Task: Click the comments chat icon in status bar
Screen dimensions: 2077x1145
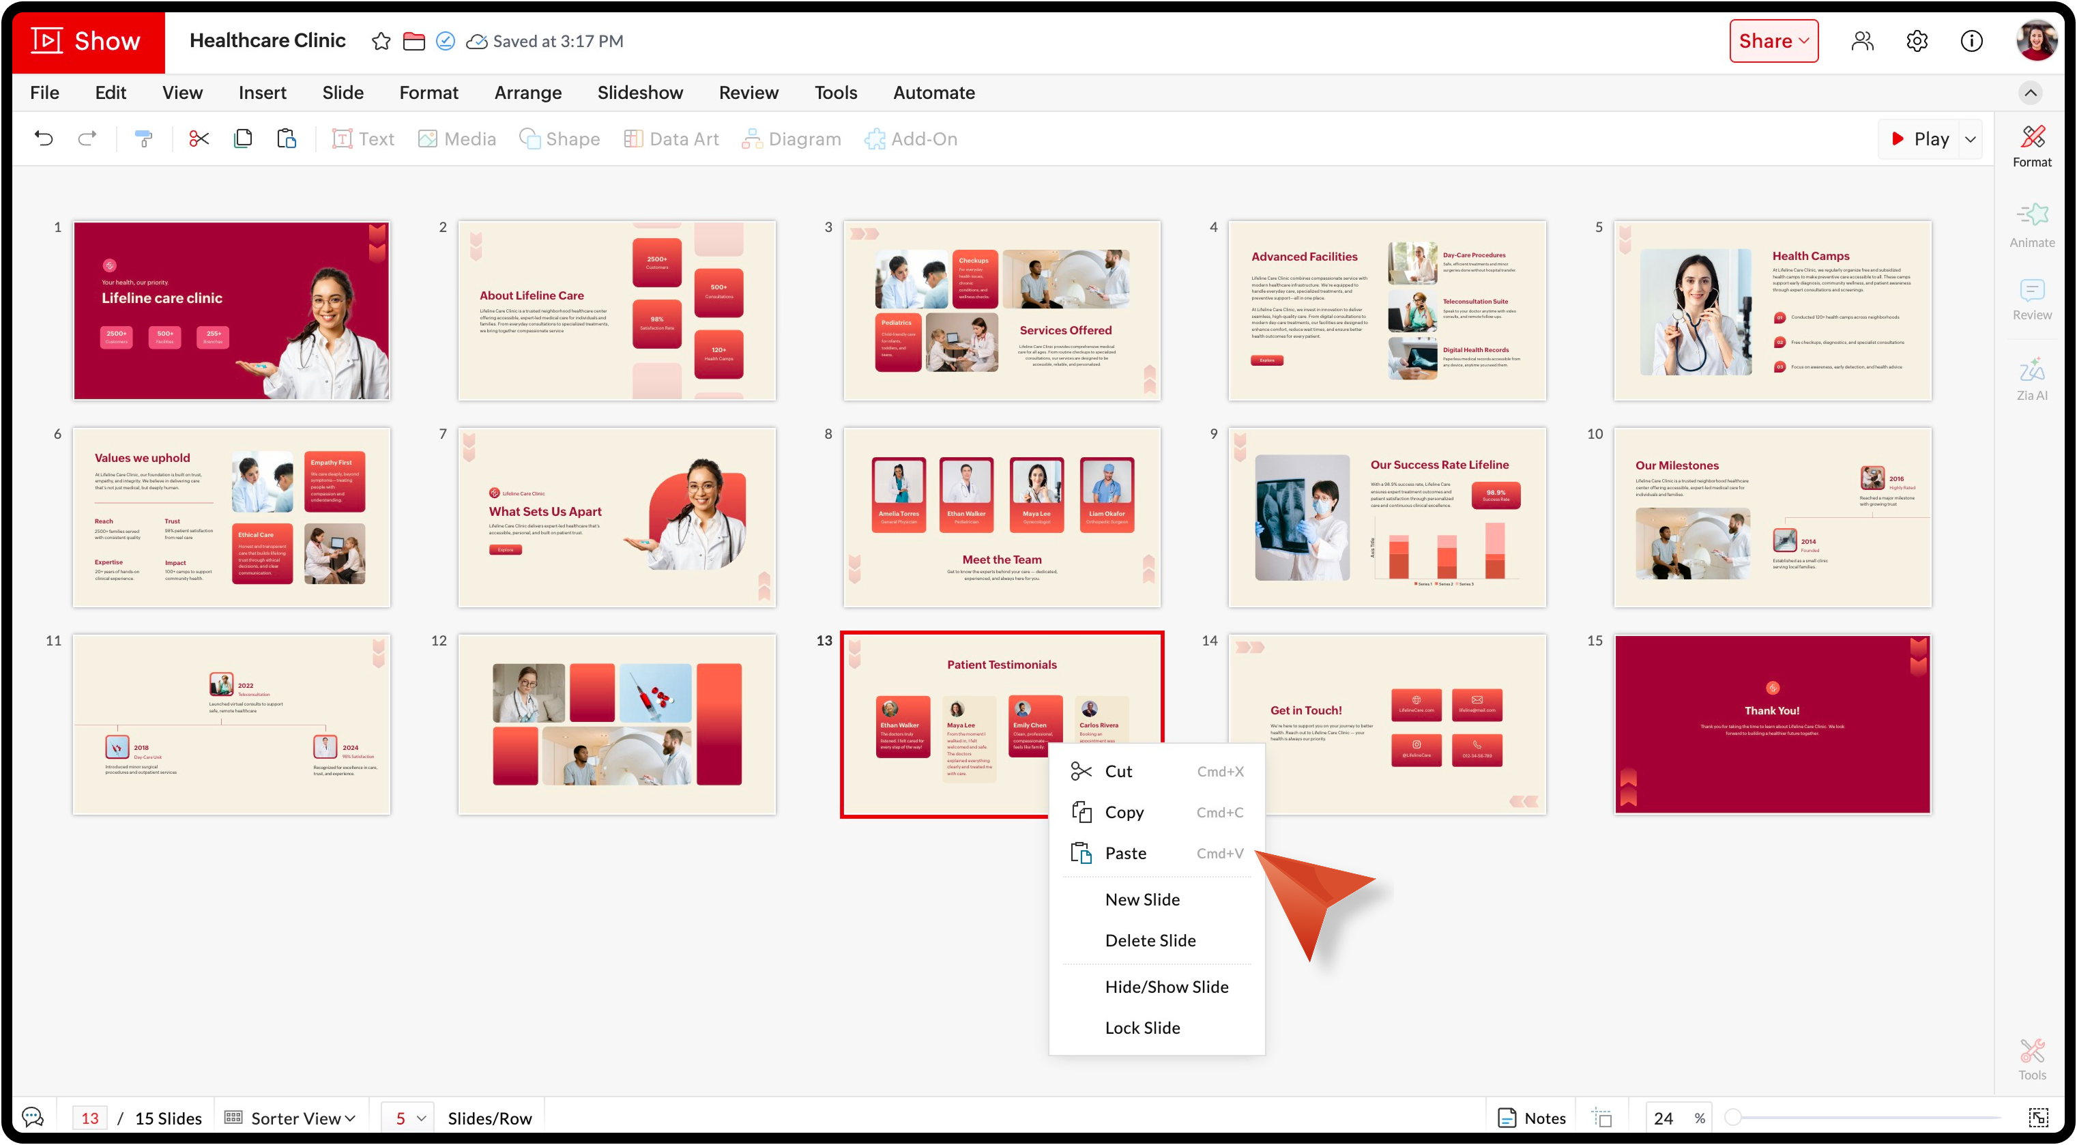Action: (x=33, y=1118)
